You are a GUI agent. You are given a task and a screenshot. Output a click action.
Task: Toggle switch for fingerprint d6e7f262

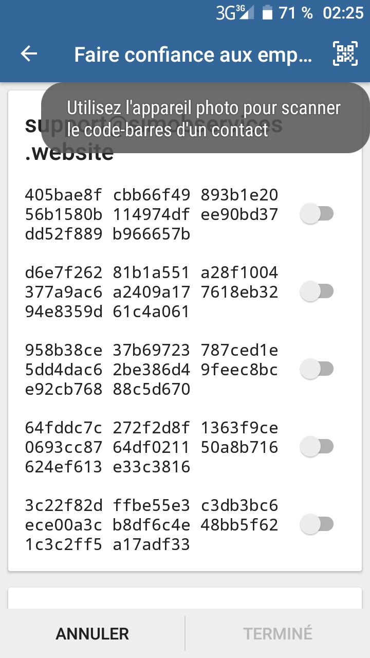pyautogui.click(x=317, y=291)
